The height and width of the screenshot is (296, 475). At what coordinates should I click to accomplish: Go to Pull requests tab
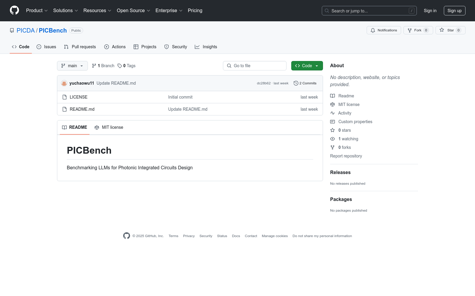[x=80, y=47]
